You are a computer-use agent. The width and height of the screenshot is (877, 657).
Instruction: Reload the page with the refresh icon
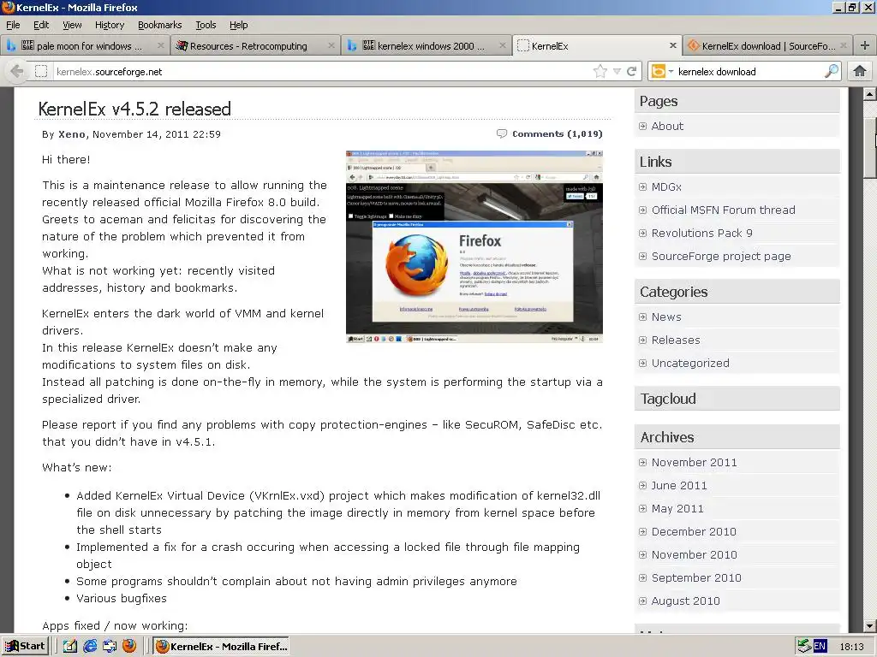tap(631, 72)
